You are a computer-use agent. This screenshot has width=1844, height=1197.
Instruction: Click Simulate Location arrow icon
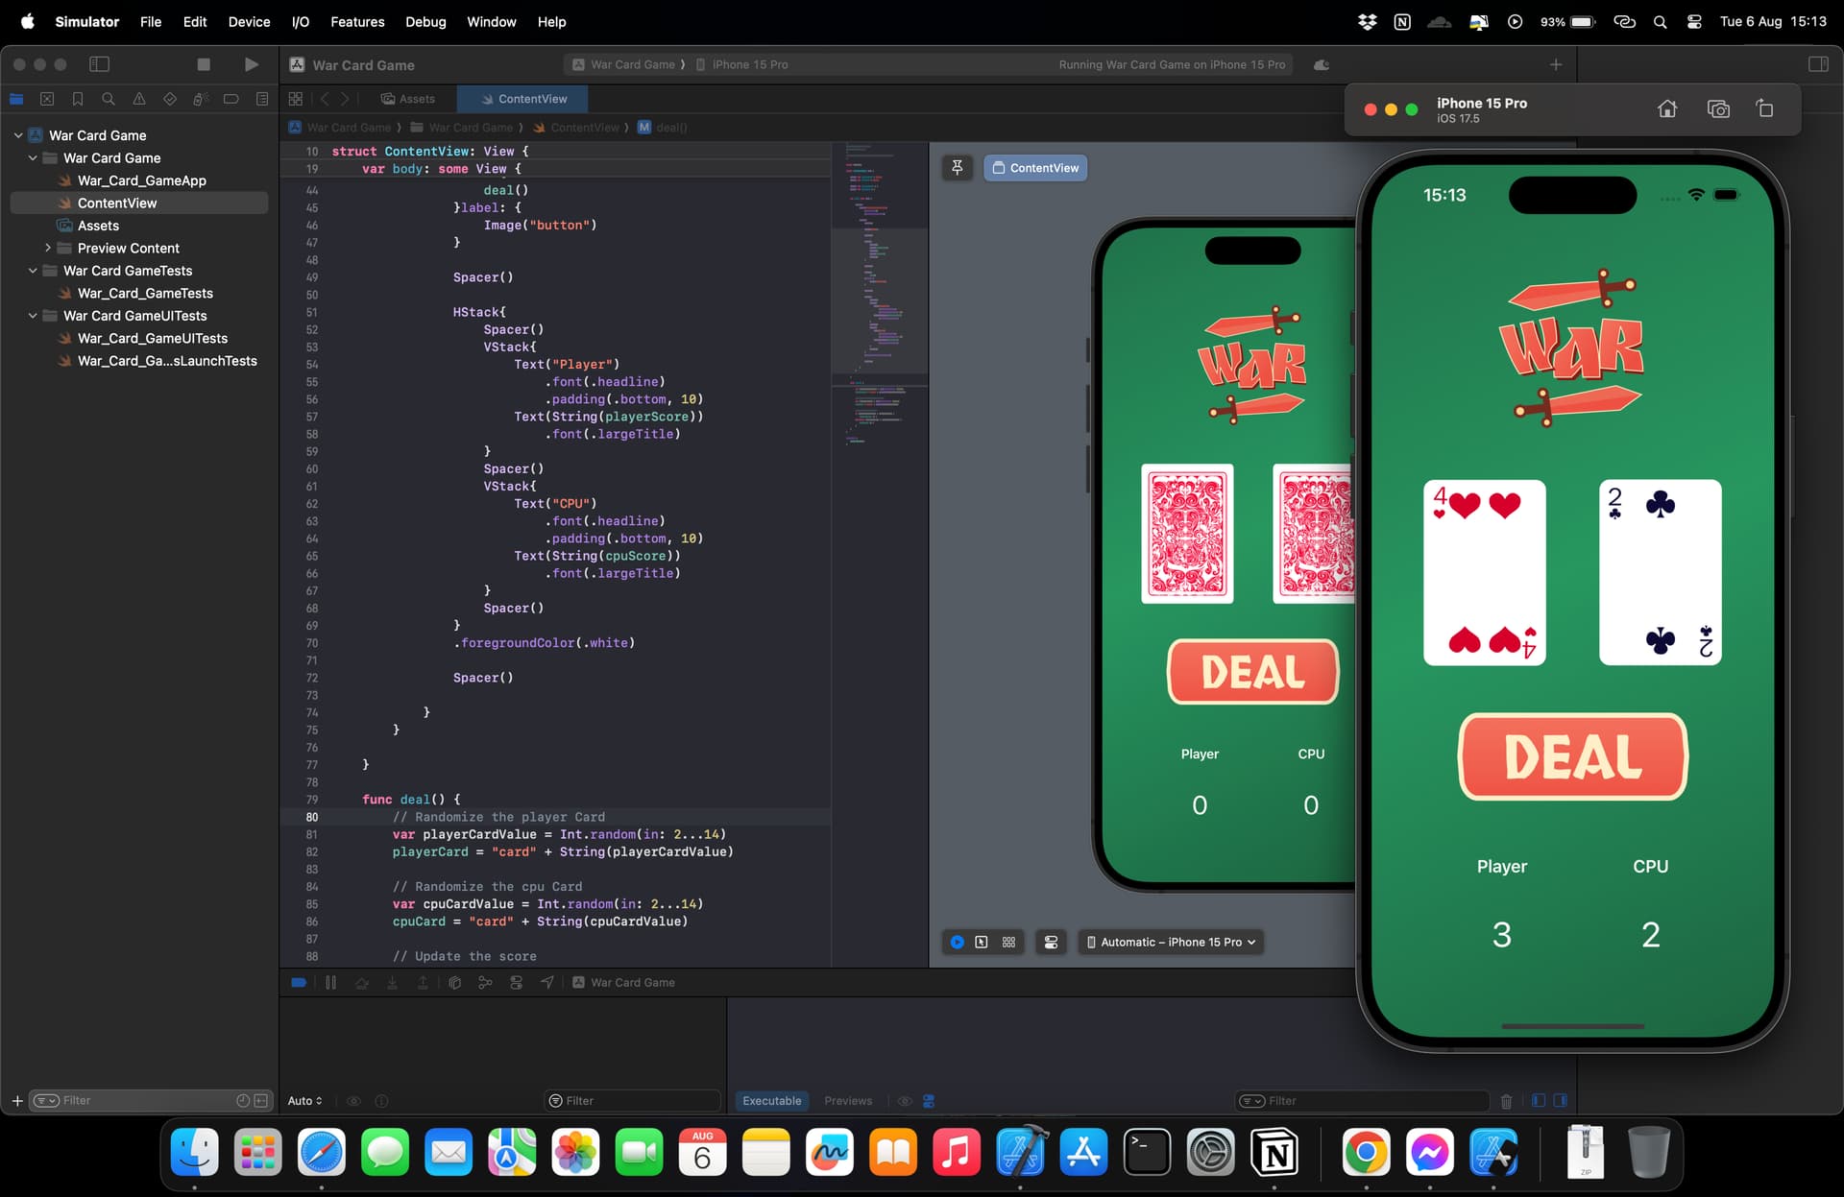tap(546, 983)
